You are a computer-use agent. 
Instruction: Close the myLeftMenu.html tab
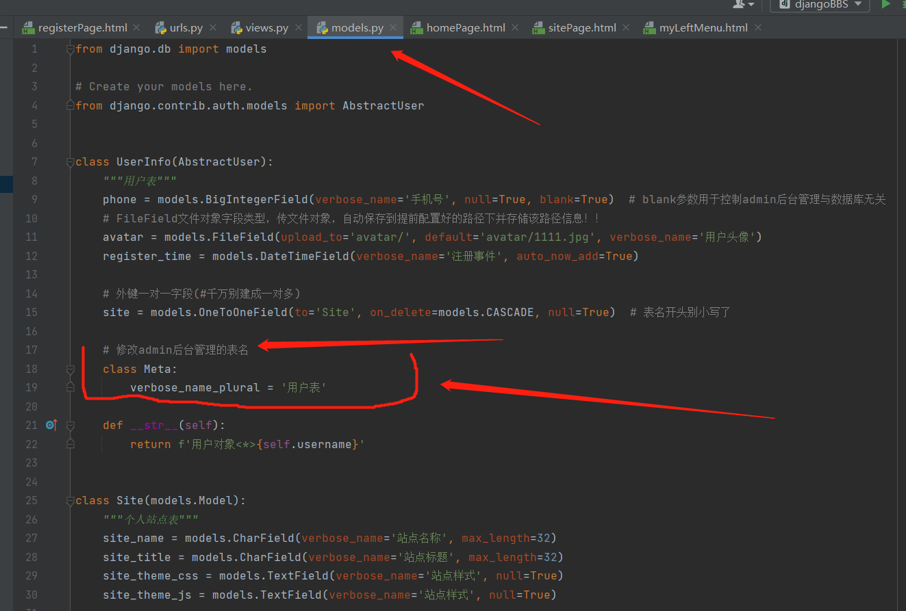point(757,28)
